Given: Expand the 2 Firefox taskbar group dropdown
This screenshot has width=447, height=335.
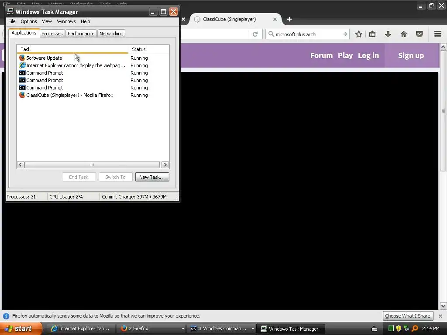Looking at the screenshot, I should 183,329.
